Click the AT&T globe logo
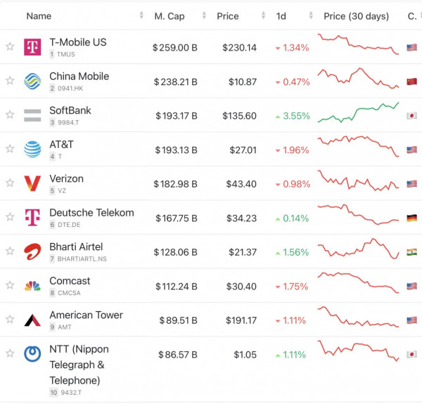 point(32,149)
